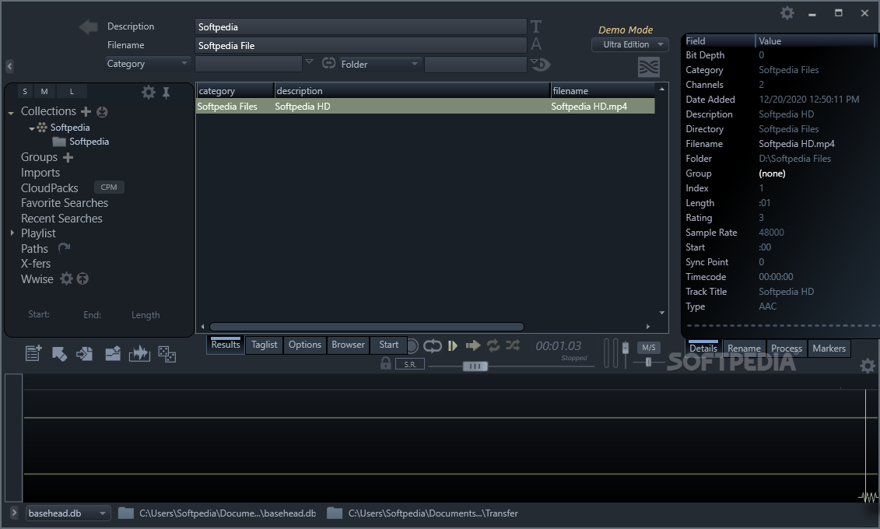The width and height of the screenshot is (880, 529).
Task: Open the Folder dropdown
Action: pyautogui.click(x=380, y=65)
